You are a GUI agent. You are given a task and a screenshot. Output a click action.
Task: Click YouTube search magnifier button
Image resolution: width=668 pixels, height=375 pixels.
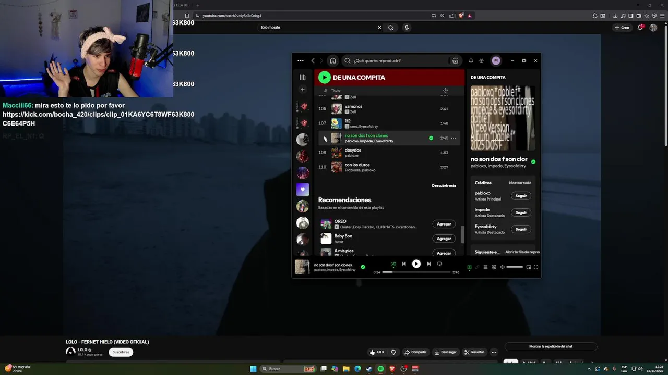391,28
